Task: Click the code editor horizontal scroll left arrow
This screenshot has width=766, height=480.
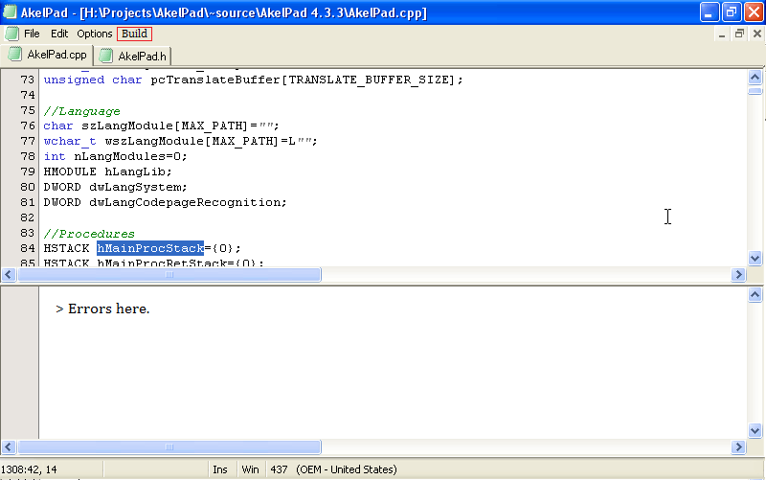Action: point(9,275)
